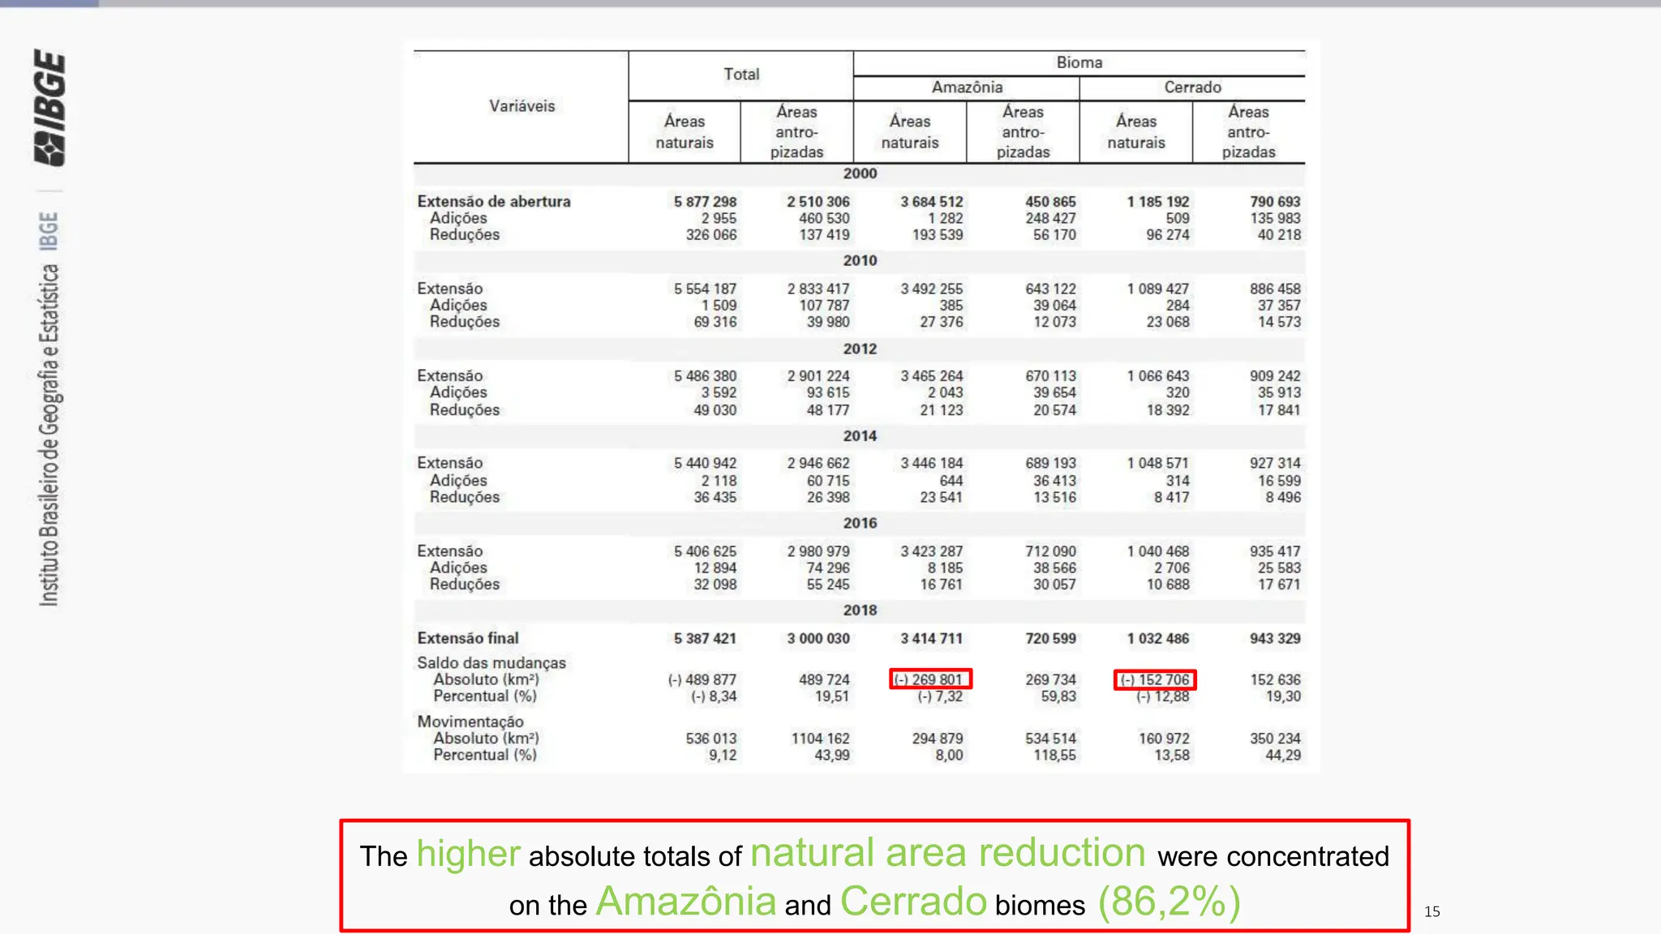1661x934 pixels.
Task: Click the value 886 458
Action: [1275, 289]
